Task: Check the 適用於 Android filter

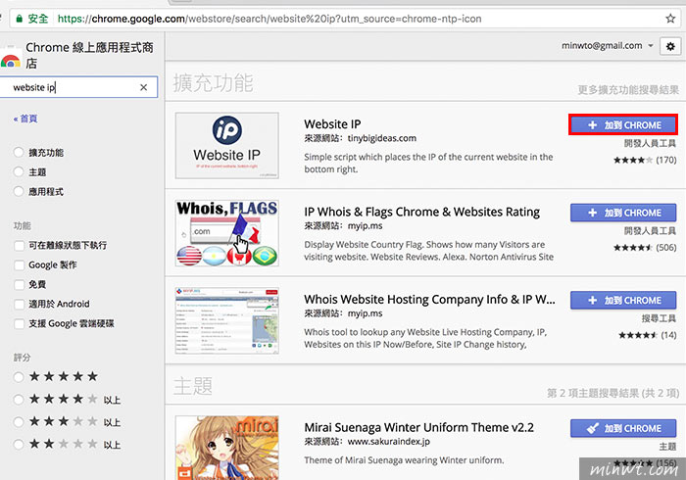Action: pyautogui.click(x=19, y=305)
